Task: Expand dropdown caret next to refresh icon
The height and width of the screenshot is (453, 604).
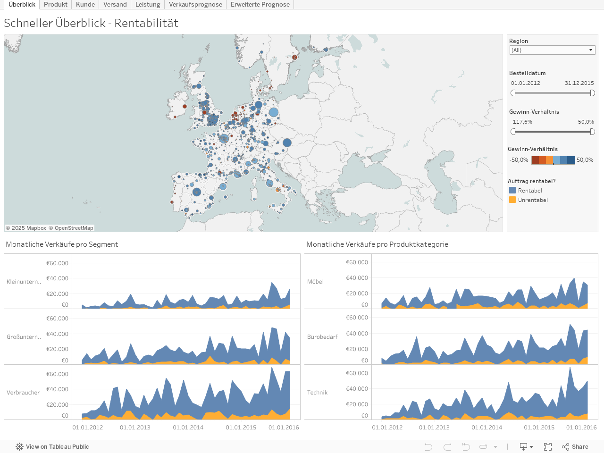Action: click(x=495, y=447)
